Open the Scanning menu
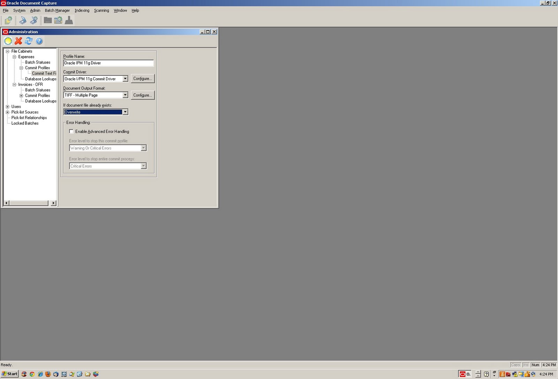 (x=101, y=10)
